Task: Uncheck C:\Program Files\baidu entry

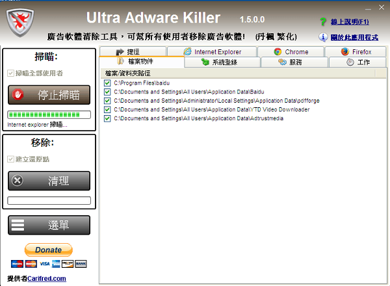Action: 107,83
